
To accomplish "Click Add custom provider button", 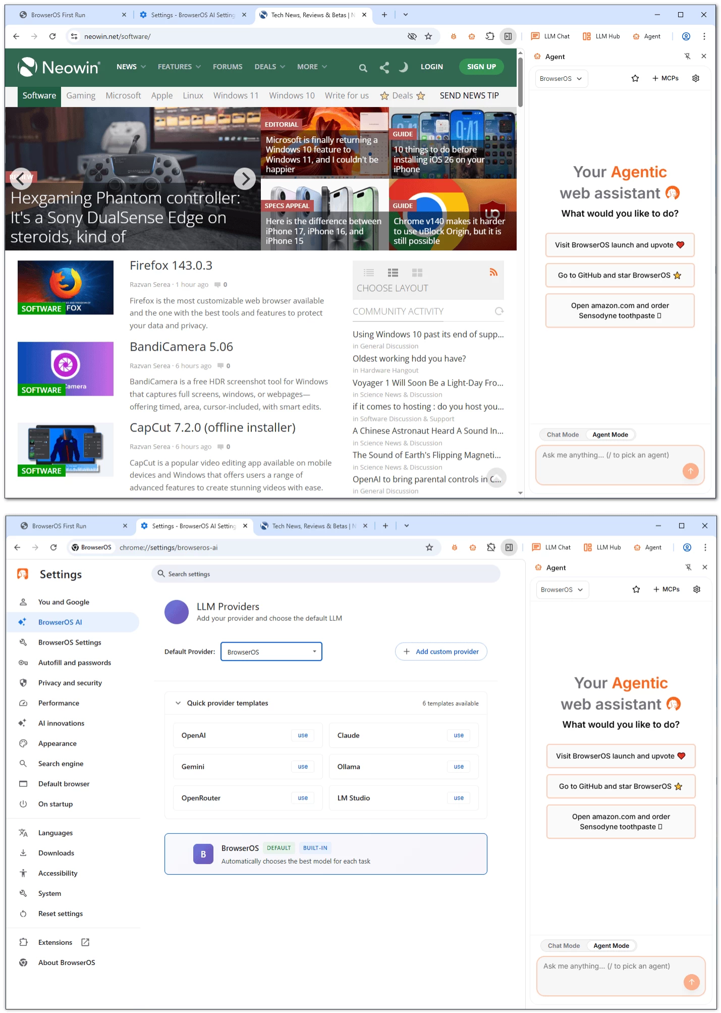I will [x=441, y=652].
